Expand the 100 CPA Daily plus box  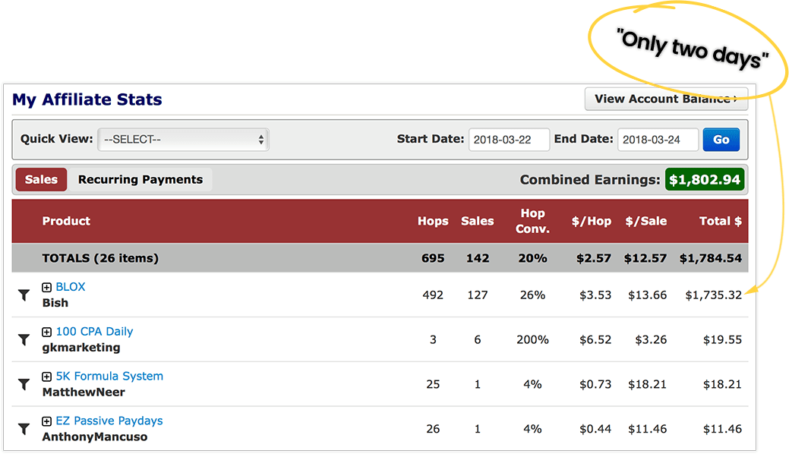tap(47, 332)
